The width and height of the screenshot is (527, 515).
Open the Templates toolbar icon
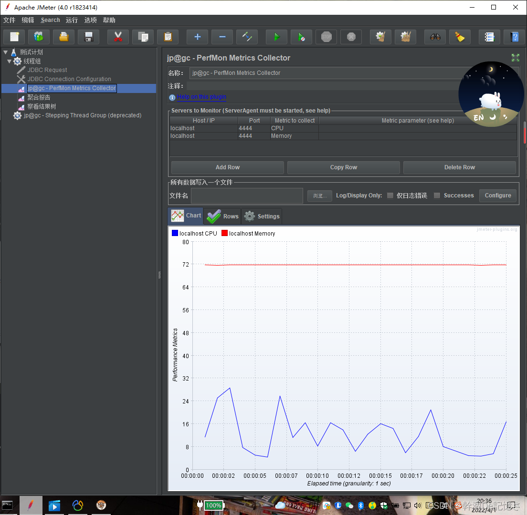coord(39,37)
